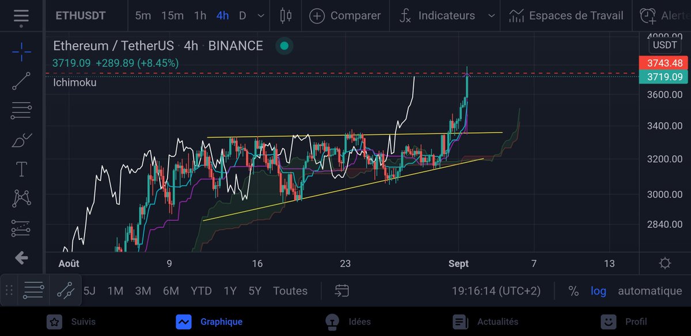Click current price label 3719.09
This screenshot has width=691, height=336.
pyautogui.click(x=664, y=77)
